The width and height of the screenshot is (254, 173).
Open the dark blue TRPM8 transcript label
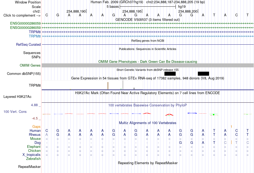[x=35, y=32]
